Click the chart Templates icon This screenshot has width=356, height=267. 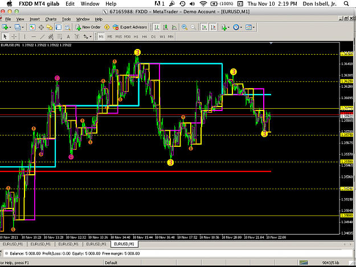point(248,27)
